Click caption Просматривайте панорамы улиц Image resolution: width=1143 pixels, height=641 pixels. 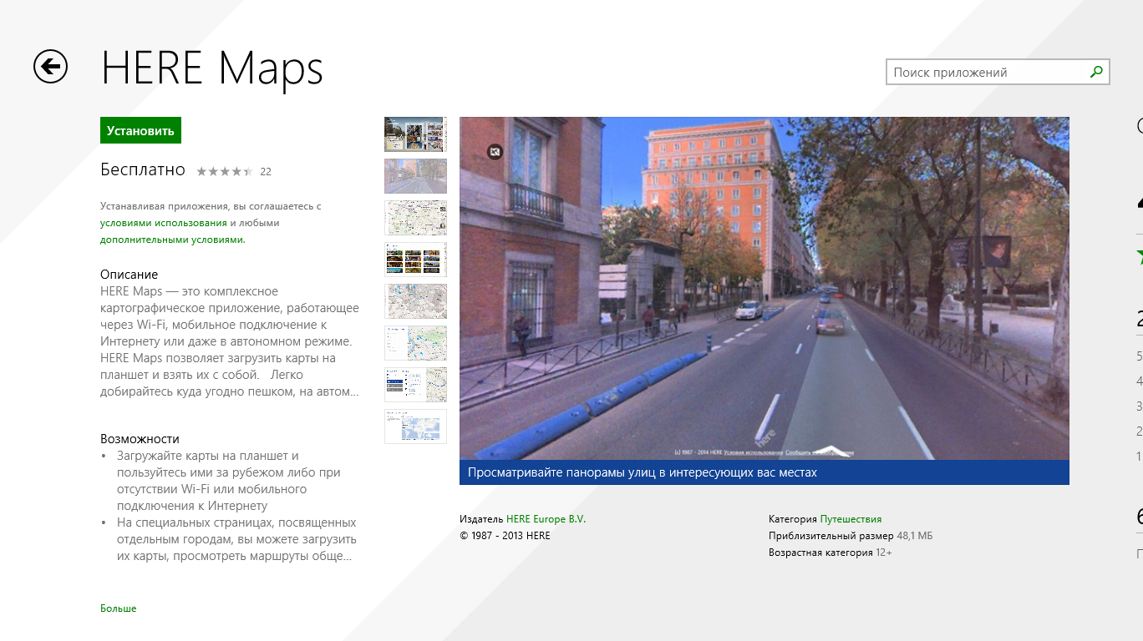coord(643,472)
